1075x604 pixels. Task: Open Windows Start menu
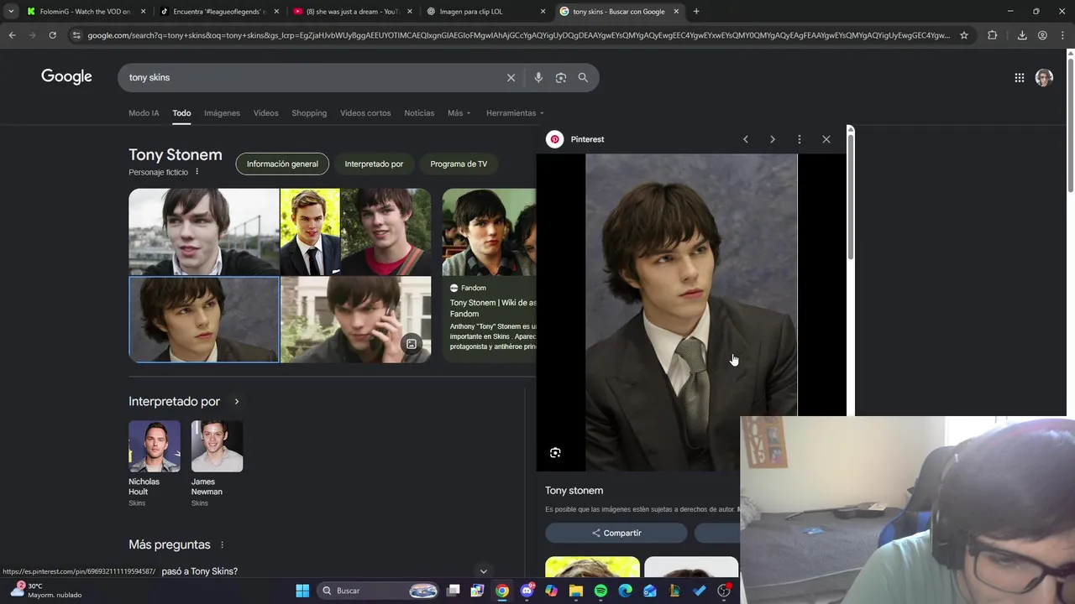(302, 591)
